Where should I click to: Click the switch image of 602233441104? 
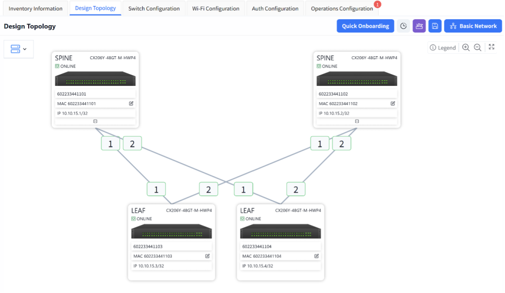[x=281, y=231]
